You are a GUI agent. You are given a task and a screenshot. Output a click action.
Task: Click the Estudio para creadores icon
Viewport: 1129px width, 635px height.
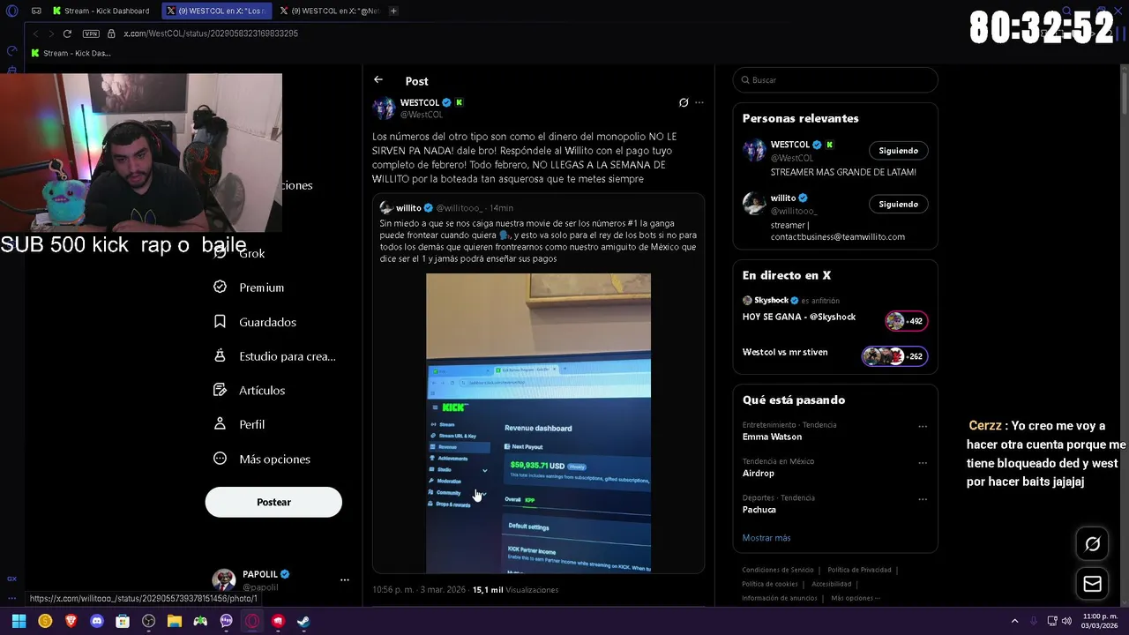point(220,356)
